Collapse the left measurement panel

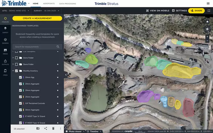(66, 75)
